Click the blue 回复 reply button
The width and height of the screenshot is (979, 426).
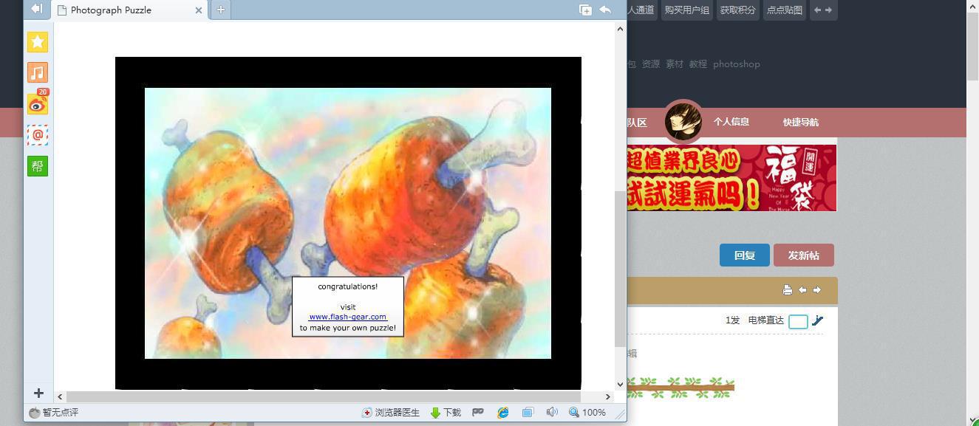(744, 255)
